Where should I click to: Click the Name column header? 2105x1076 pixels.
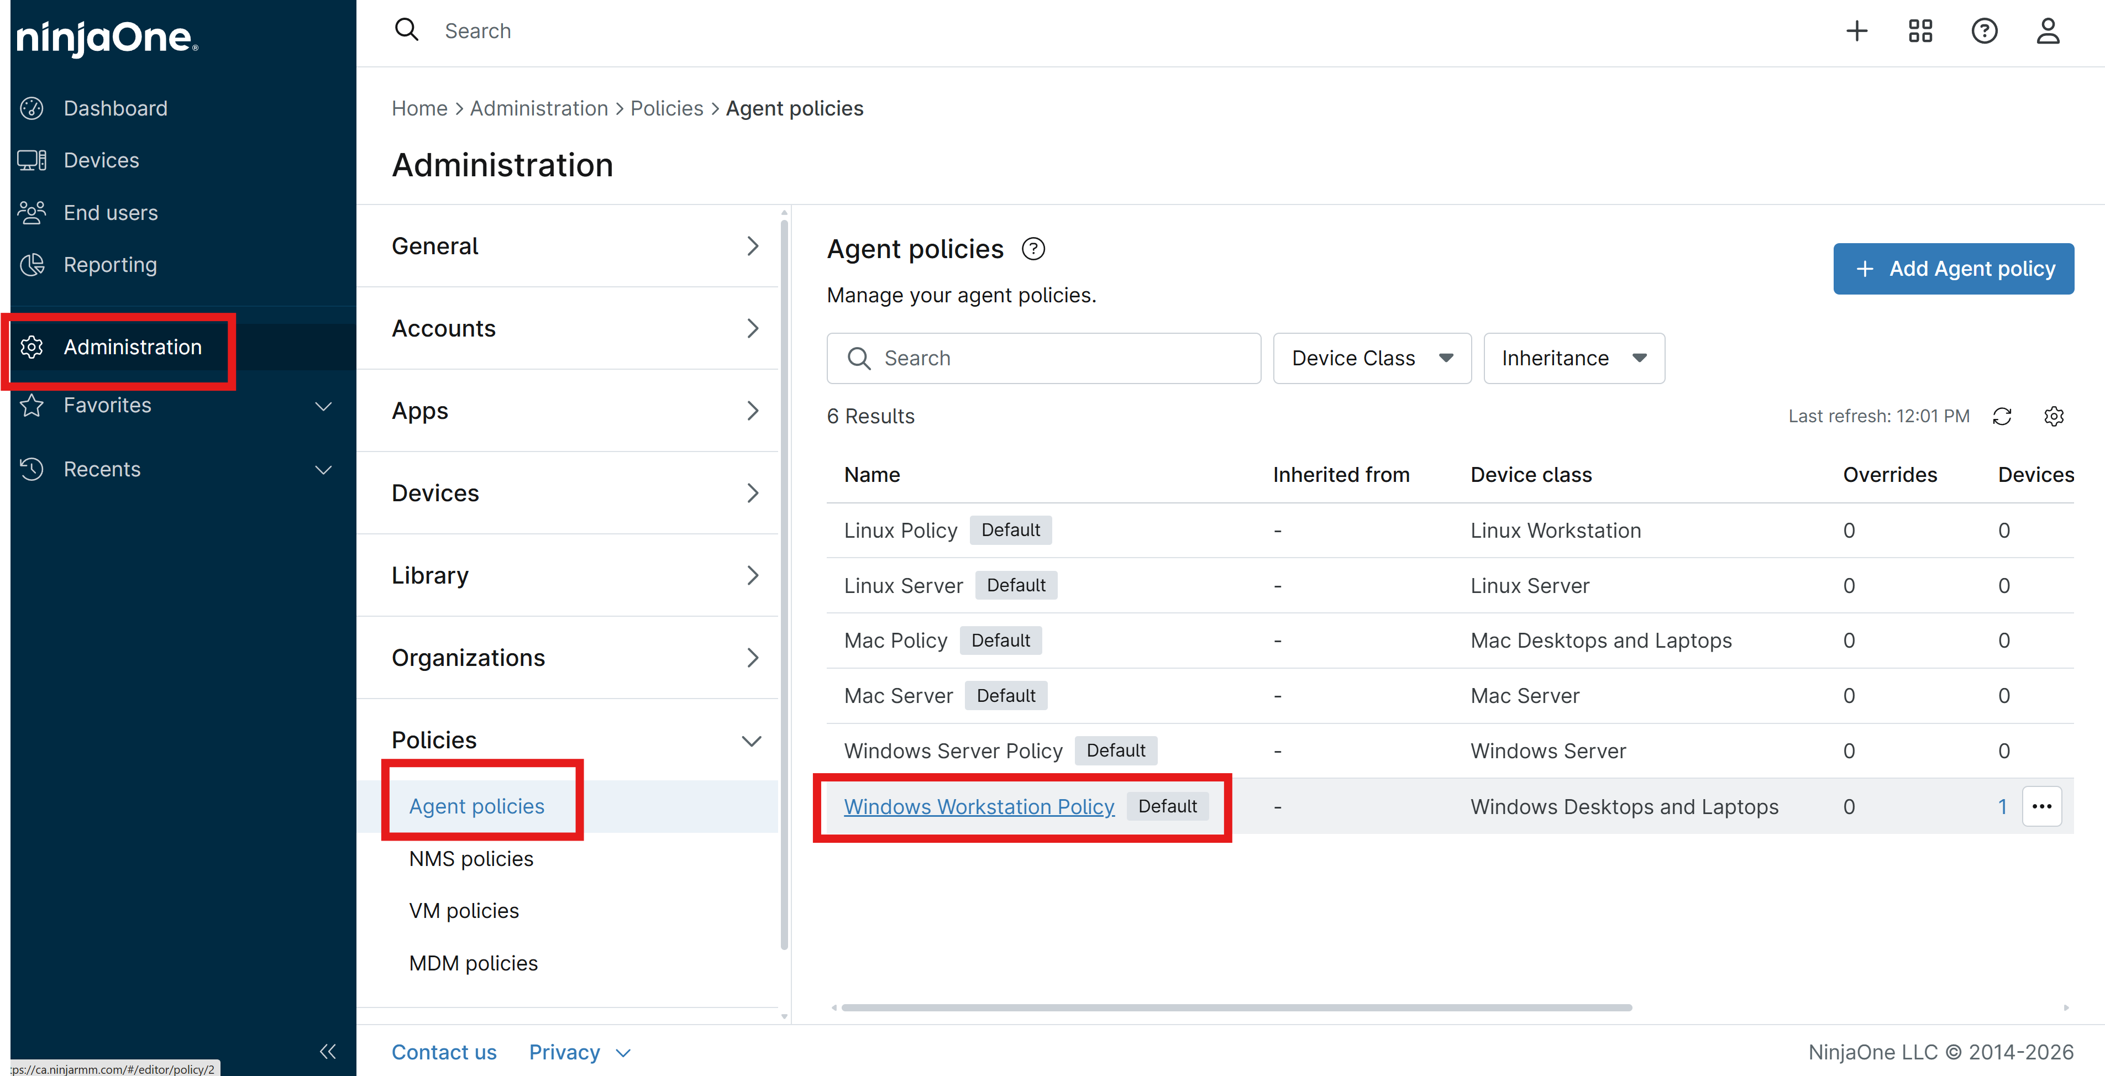pyautogui.click(x=872, y=475)
